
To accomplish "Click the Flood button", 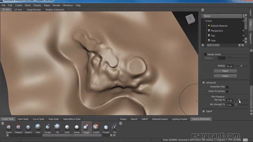I will click(225, 71).
